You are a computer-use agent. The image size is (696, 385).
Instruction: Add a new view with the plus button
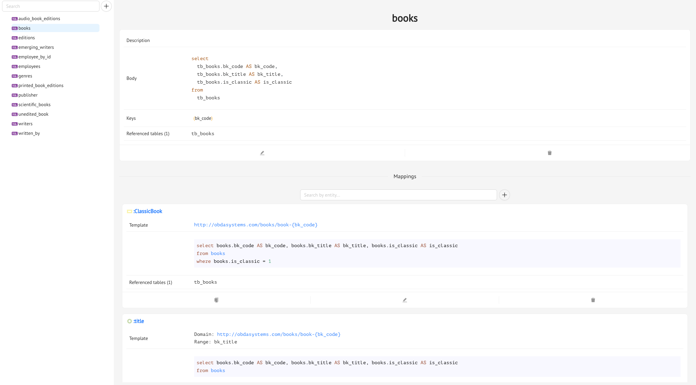(106, 6)
